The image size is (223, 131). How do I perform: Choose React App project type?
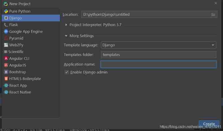coord(31,85)
